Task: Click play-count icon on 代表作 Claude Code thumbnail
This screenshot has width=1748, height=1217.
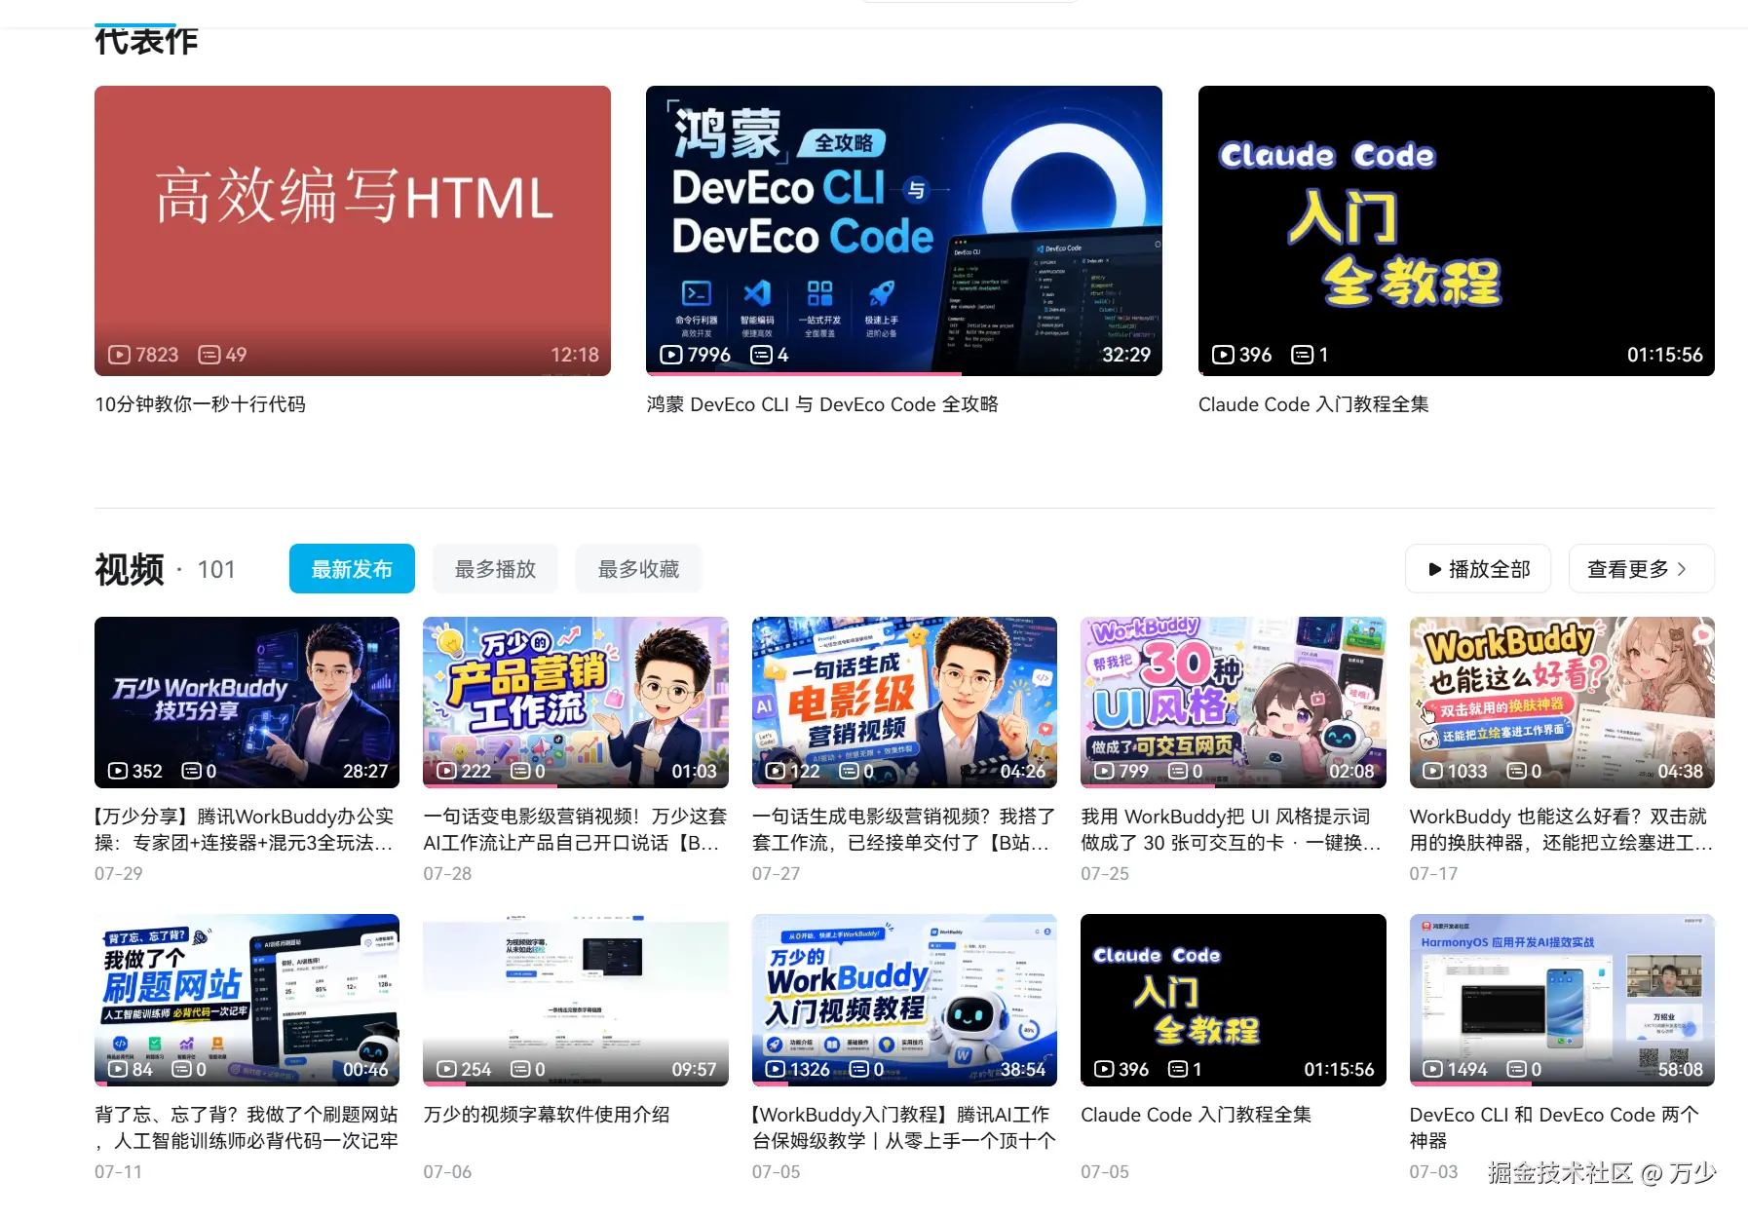Action: click(x=1223, y=355)
